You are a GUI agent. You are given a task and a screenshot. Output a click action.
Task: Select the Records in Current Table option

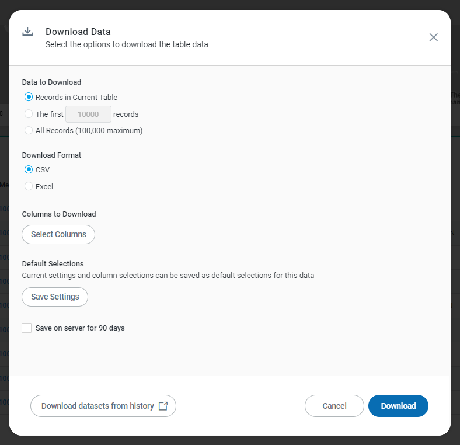29,98
